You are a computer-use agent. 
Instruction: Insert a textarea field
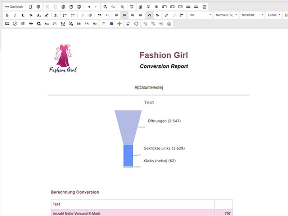[172, 7]
